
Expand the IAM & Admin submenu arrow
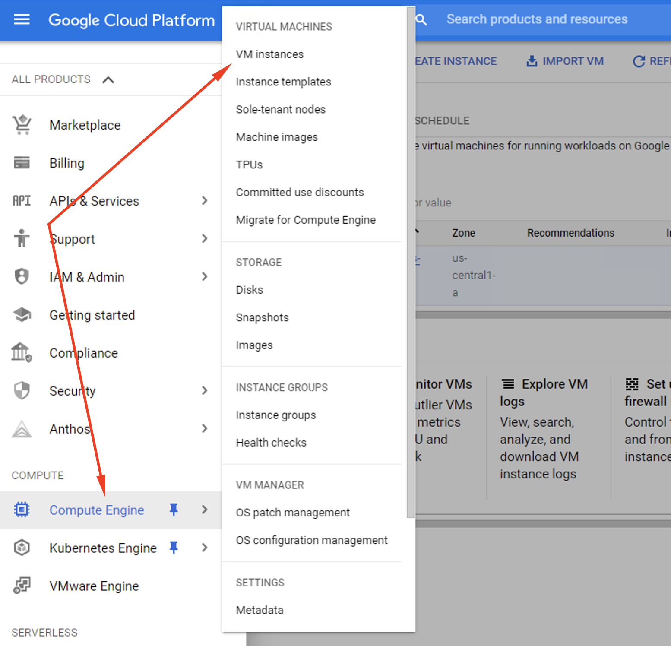(x=205, y=276)
